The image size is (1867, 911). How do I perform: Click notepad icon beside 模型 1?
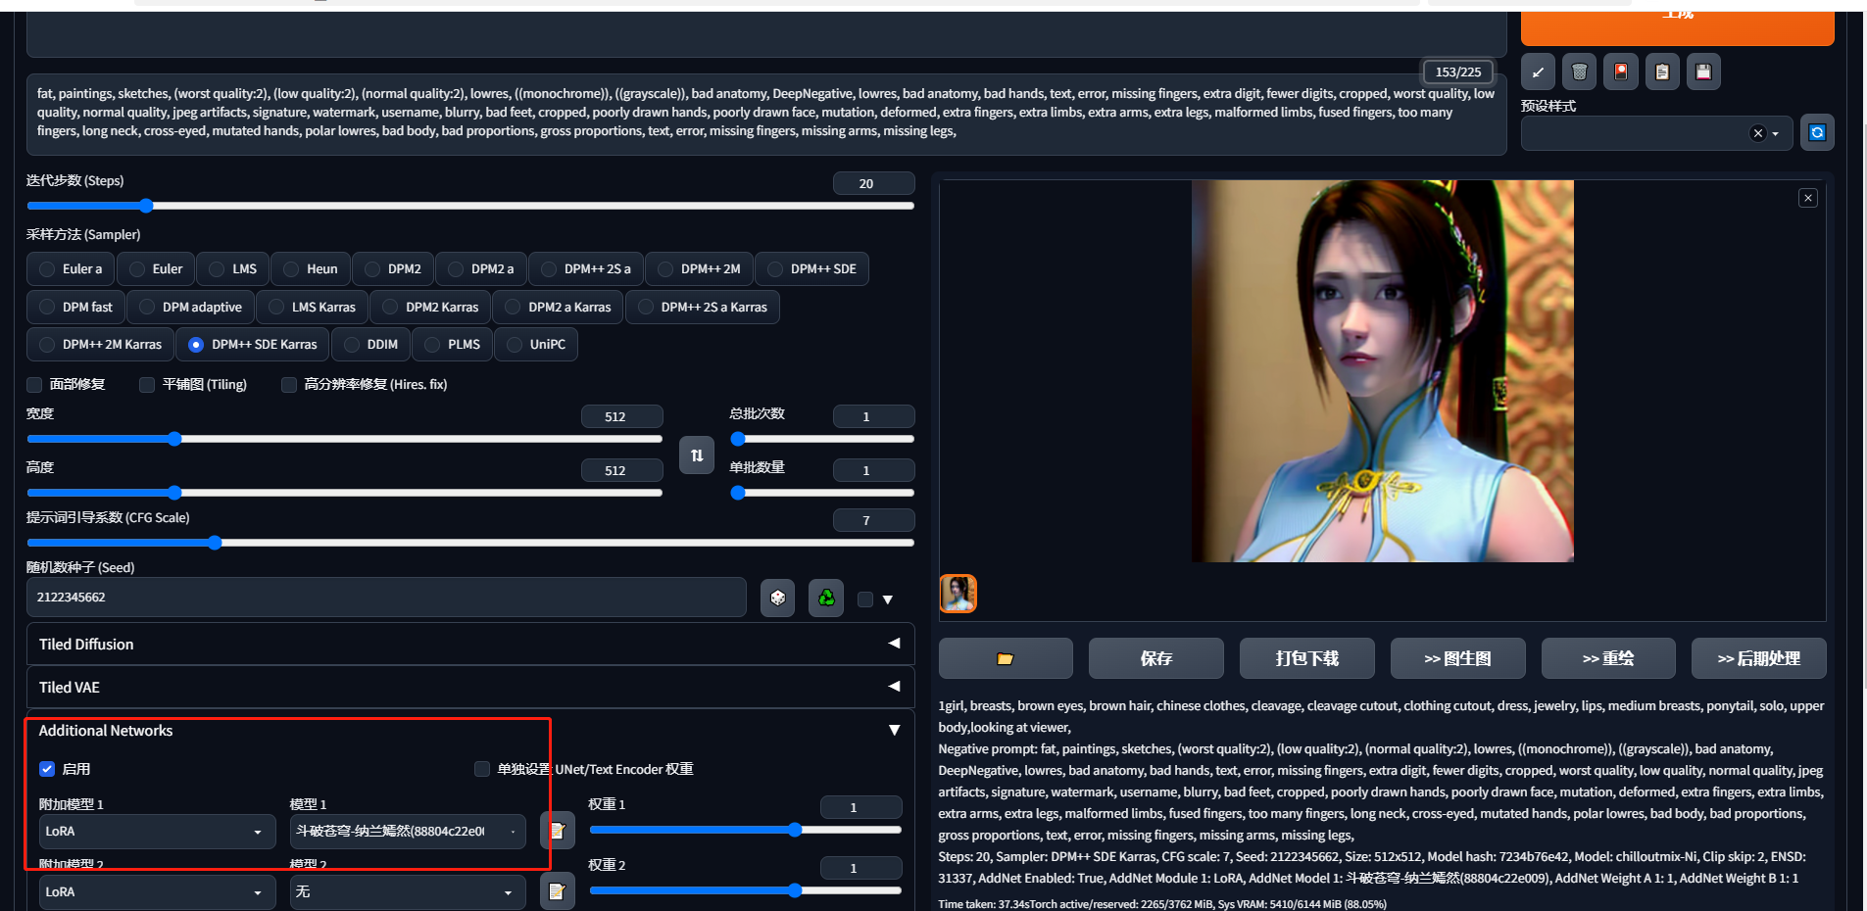pyautogui.click(x=557, y=831)
